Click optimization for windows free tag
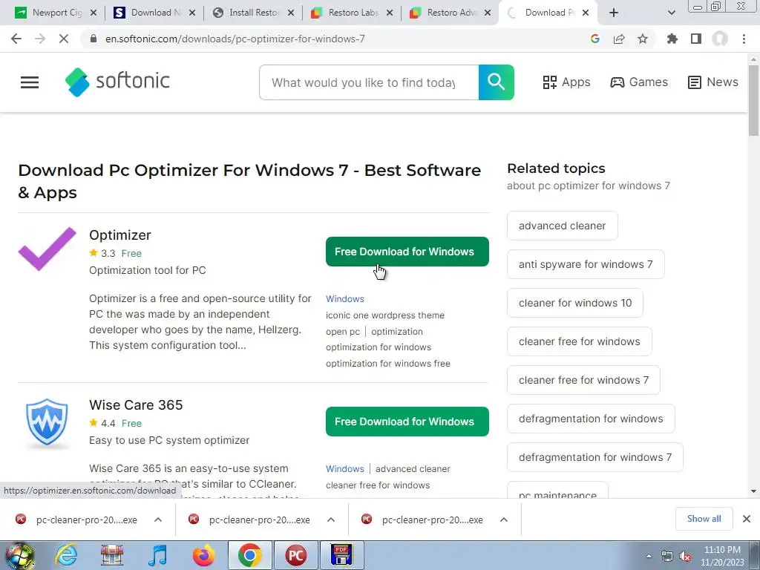The width and height of the screenshot is (760, 570). pyautogui.click(x=387, y=363)
